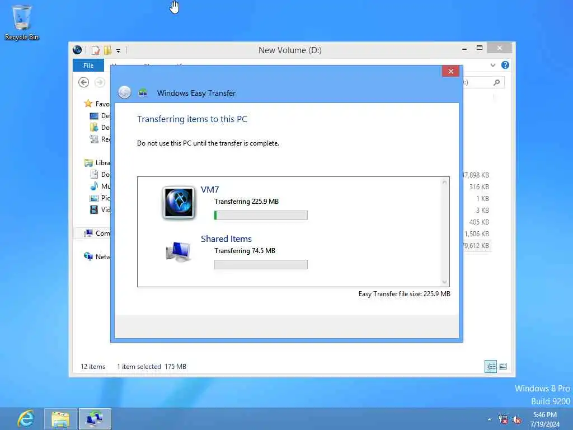Image resolution: width=573 pixels, height=430 pixels.
Task: Open the Quick Access Toolbar customize dropdown
Action: (119, 51)
